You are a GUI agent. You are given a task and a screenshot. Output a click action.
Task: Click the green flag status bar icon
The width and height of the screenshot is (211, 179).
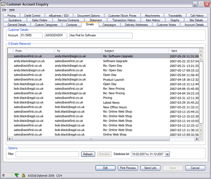pyautogui.click(x=16, y=175)
